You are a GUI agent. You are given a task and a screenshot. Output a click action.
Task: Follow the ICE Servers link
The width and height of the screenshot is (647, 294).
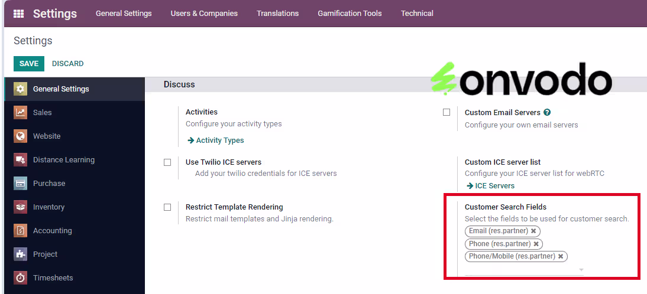pyautogui.click(x=491, y=186)
